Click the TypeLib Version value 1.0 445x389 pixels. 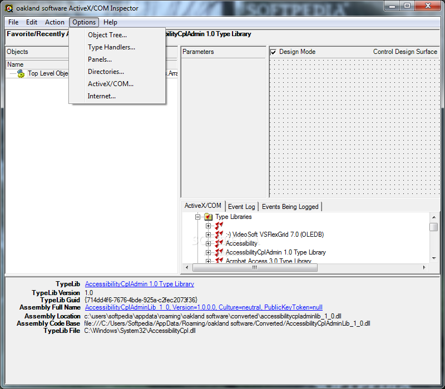pos(89,293)
